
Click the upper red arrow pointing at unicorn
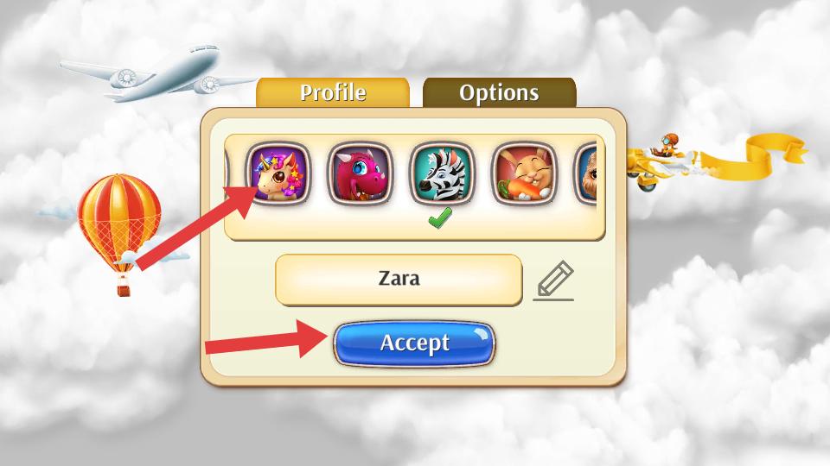(197, 227)
